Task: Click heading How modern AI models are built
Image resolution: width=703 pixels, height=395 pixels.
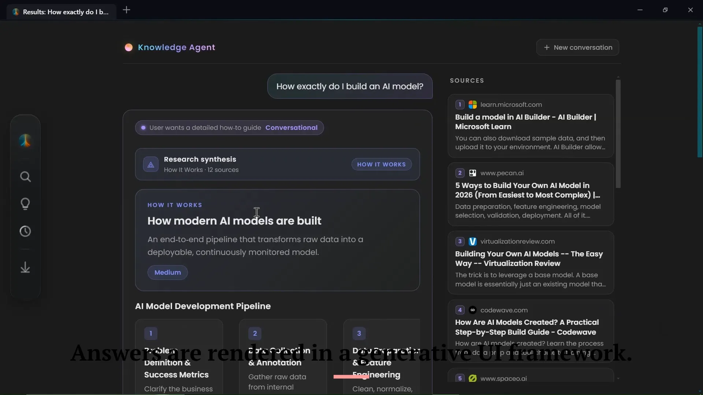Action: [x=234, y=221]
